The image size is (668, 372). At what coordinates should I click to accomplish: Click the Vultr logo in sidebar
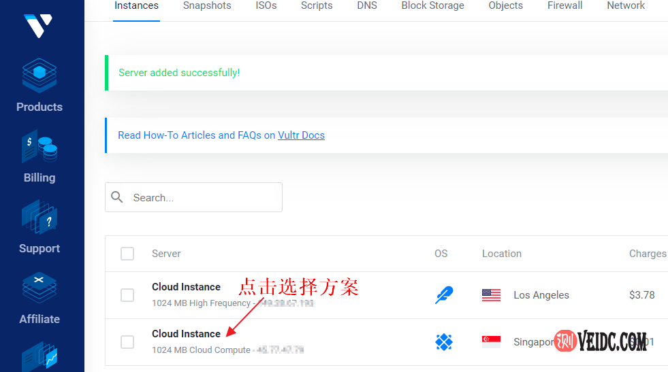point(38,26)
